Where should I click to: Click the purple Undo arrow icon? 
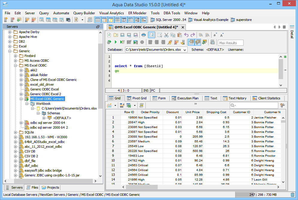tap(186, 35)
